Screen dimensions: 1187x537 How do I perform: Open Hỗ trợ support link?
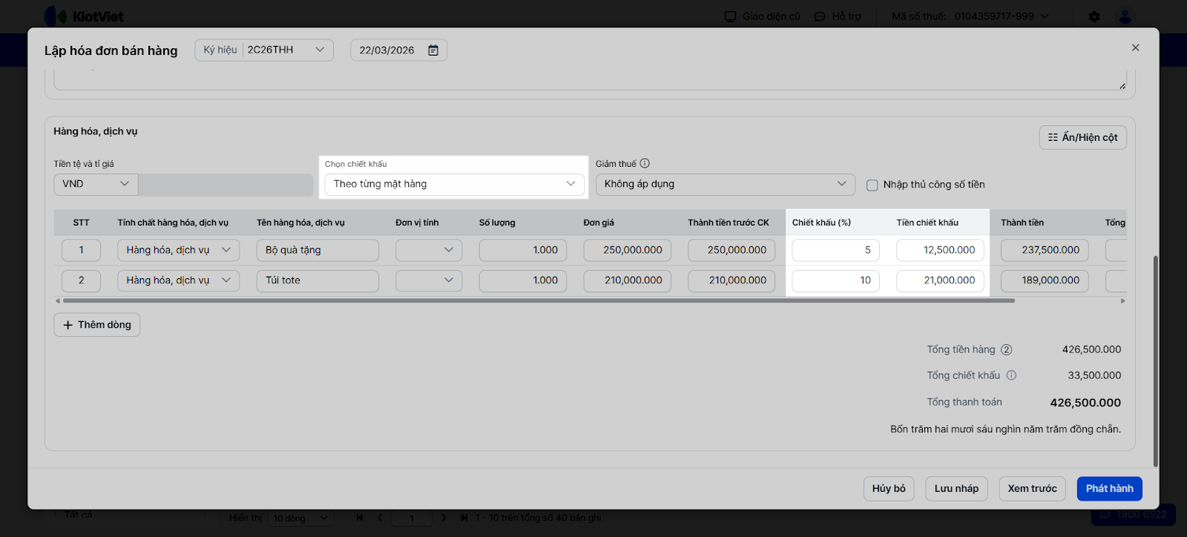(x=838, y=16)
